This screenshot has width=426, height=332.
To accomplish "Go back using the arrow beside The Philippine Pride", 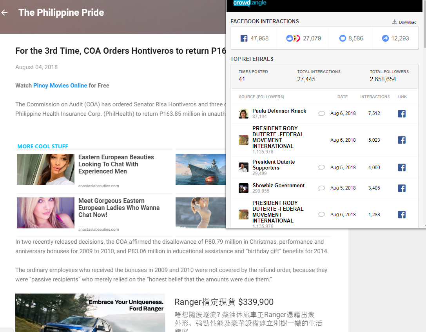I will coord(4,13).
